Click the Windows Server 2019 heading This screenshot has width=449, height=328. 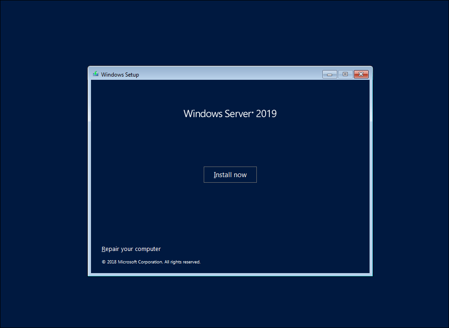[x=230, y=113]
